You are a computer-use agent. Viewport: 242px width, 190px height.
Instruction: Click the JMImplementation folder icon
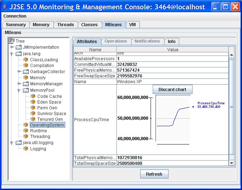[x=19, y=47]
